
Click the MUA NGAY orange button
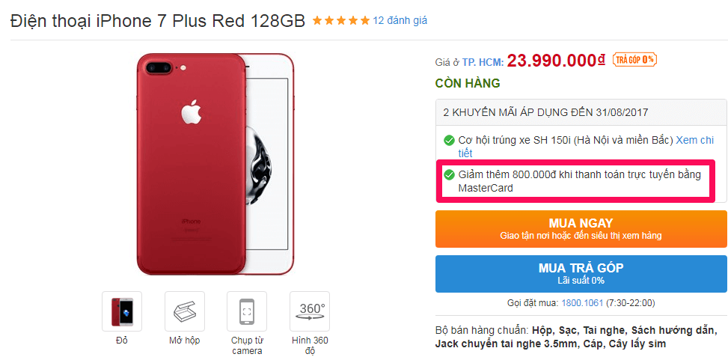coord(581,229)
